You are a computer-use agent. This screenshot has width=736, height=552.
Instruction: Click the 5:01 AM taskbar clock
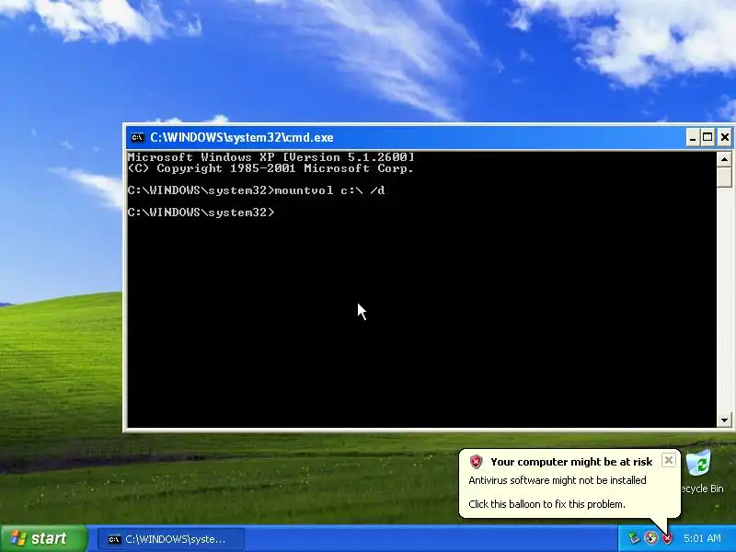tap(702, 538)
